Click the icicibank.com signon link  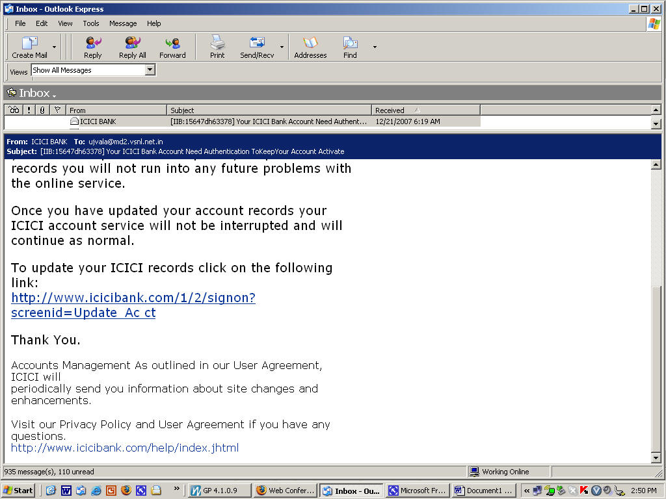[x=133, y=298]
